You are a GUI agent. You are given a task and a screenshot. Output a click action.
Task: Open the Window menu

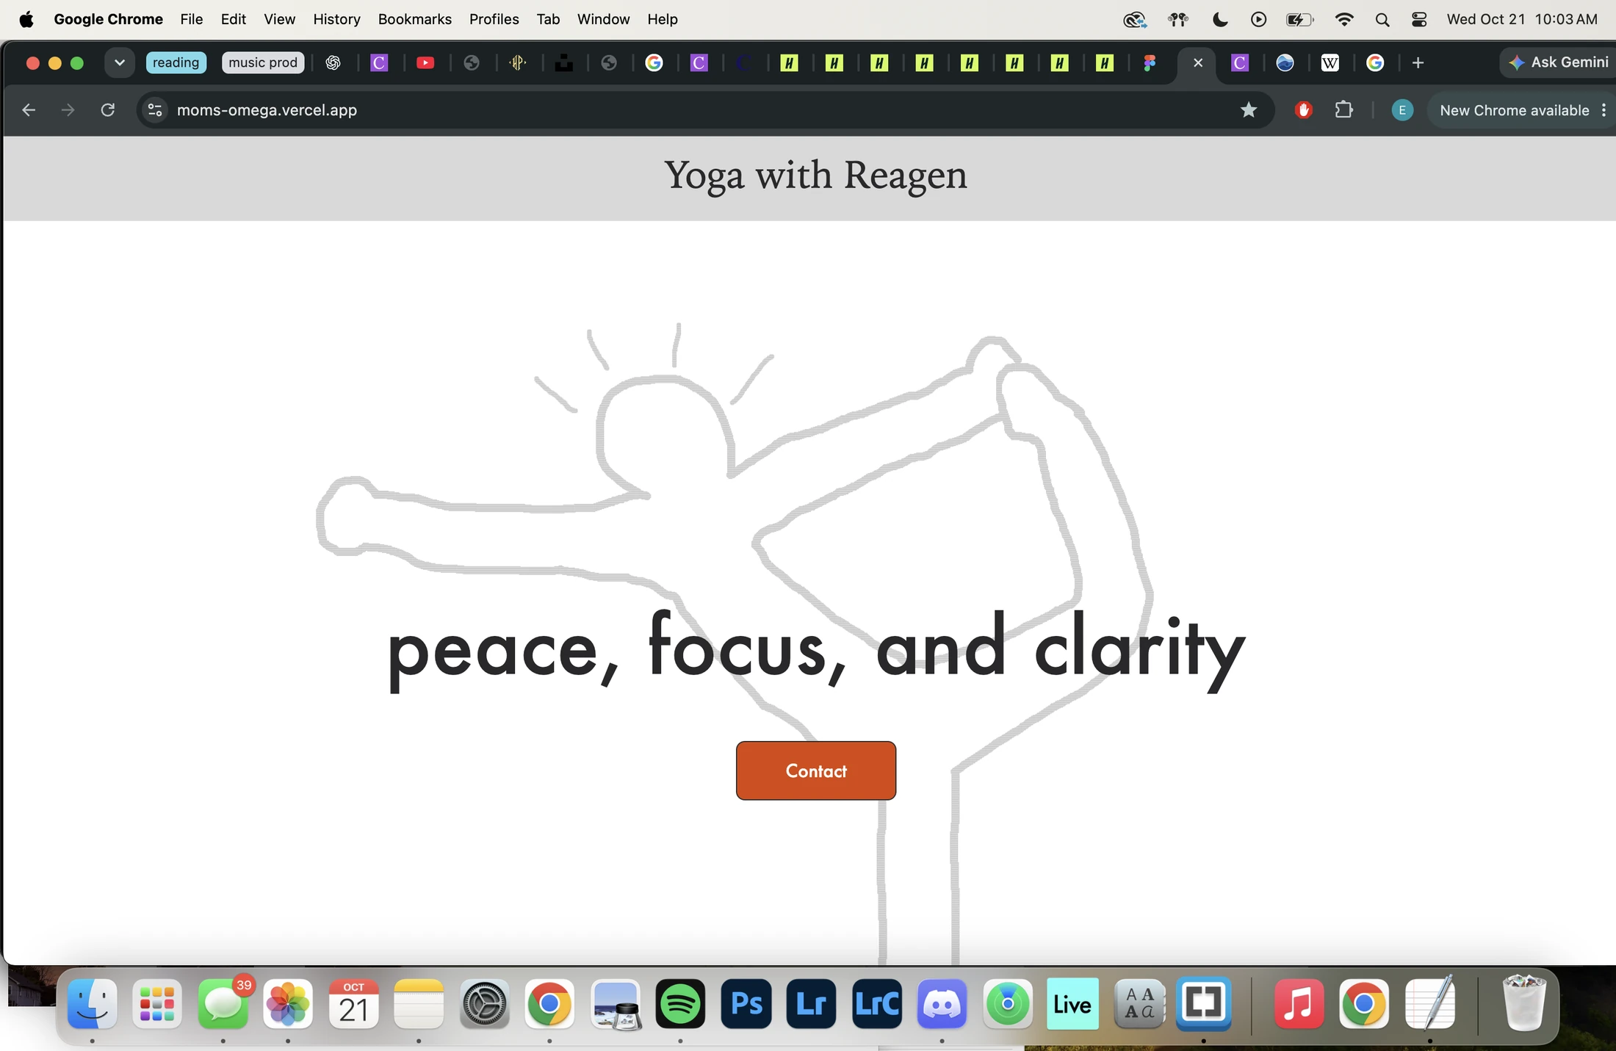click(603, 19)
